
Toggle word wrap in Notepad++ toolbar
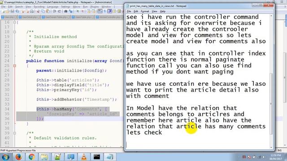(100, 12)
